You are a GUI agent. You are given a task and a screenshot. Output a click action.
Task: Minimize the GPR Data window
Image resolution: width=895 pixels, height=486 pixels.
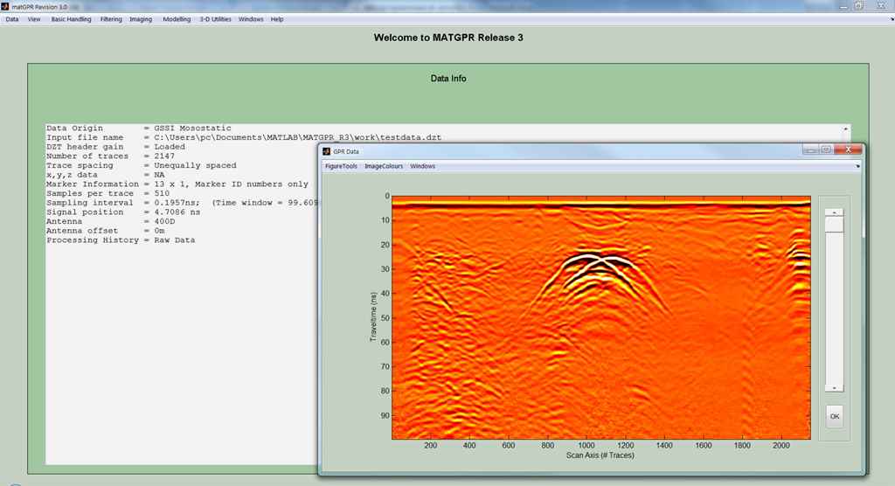click(810, 149)
